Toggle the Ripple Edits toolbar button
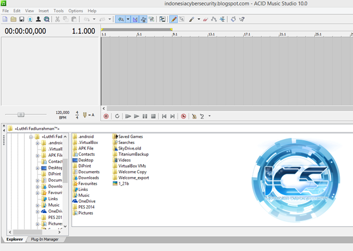353x251 pixels. pos(152,19)
